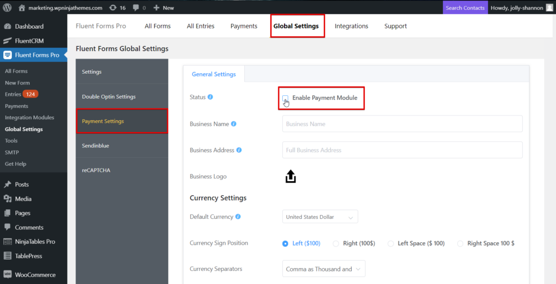Open the Support top tab

[x=395, y=26]
